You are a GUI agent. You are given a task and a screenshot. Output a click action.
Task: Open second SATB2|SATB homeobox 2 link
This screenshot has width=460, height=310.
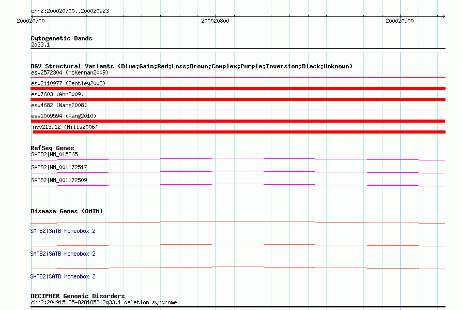click(63, 254)
